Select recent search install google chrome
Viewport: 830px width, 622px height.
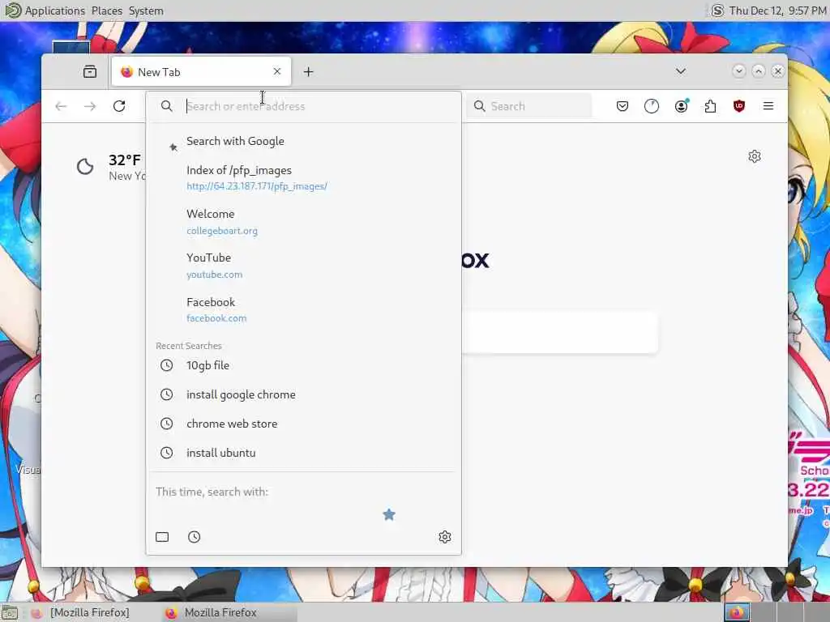(x=303, y=394)
